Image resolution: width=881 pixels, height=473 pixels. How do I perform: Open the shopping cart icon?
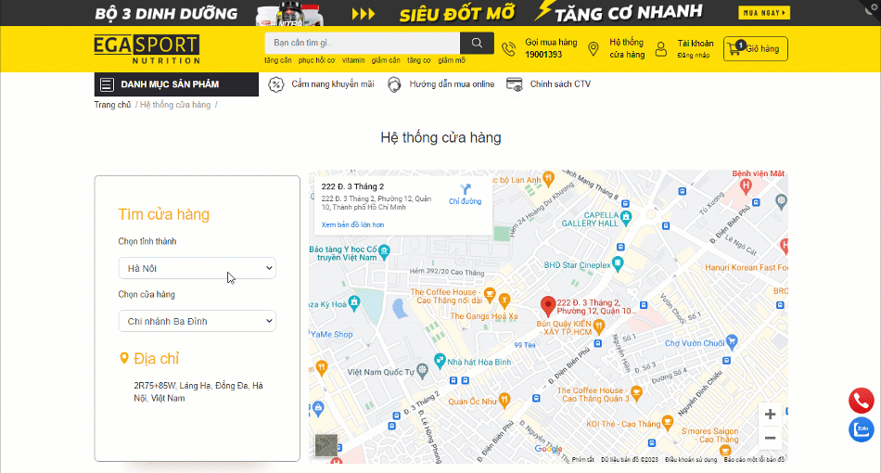[734, 49]
